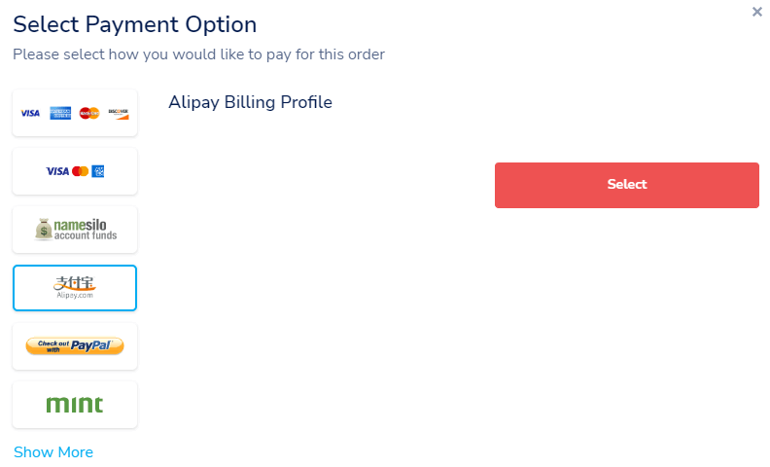Click the Amex square logo in second card option

[x=98, y=171]
